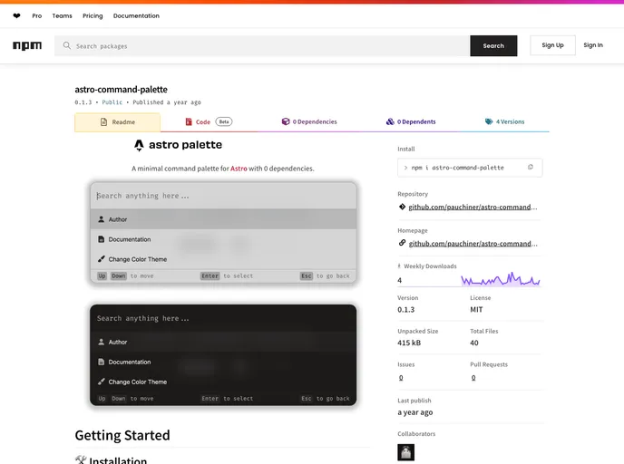Open the Teams page link

pyautogui.click(x=62, y=16)
